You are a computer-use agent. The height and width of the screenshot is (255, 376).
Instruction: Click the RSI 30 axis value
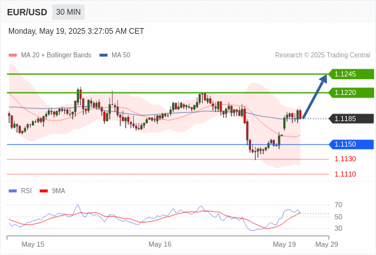point(338,228)
